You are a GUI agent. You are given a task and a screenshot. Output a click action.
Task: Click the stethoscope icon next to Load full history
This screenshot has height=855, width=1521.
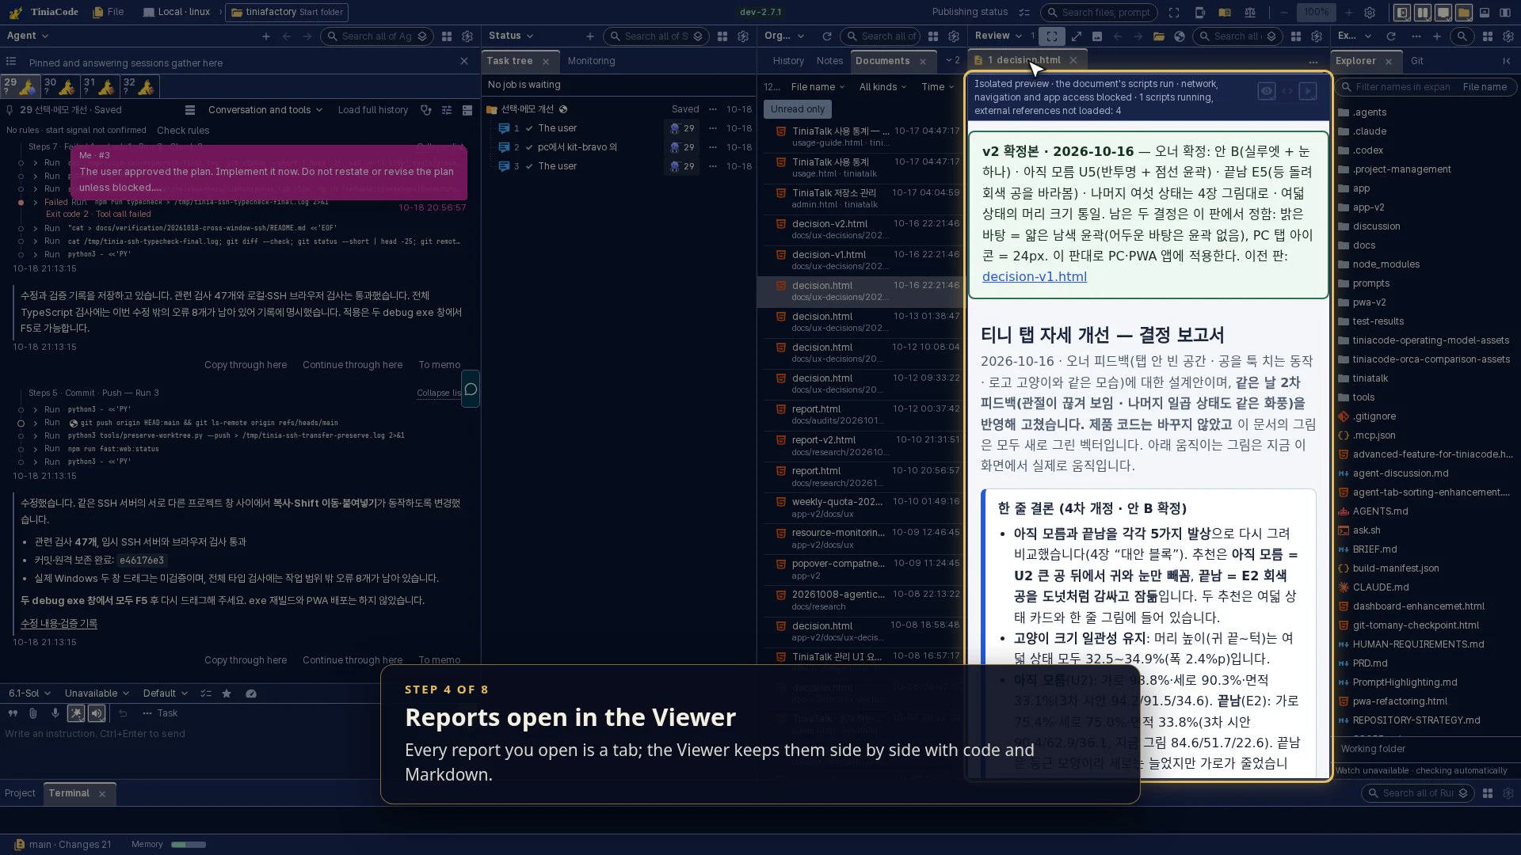click(426, 110)
